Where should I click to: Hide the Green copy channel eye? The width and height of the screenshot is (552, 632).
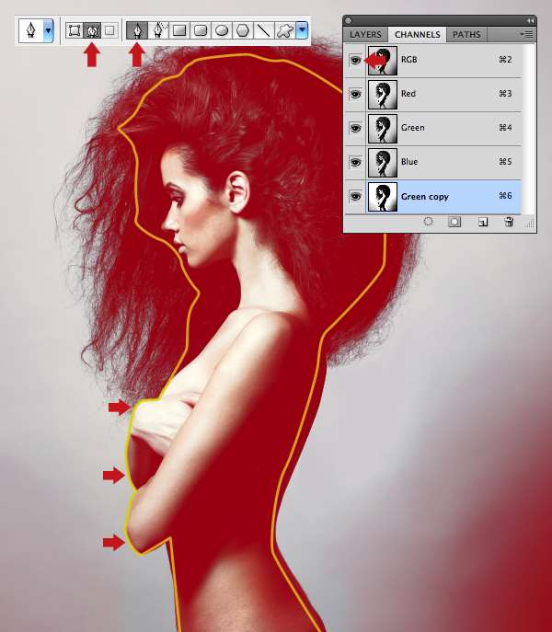355,197
